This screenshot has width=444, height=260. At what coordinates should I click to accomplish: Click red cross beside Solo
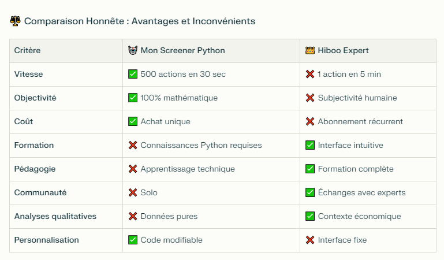click(133, 192)
